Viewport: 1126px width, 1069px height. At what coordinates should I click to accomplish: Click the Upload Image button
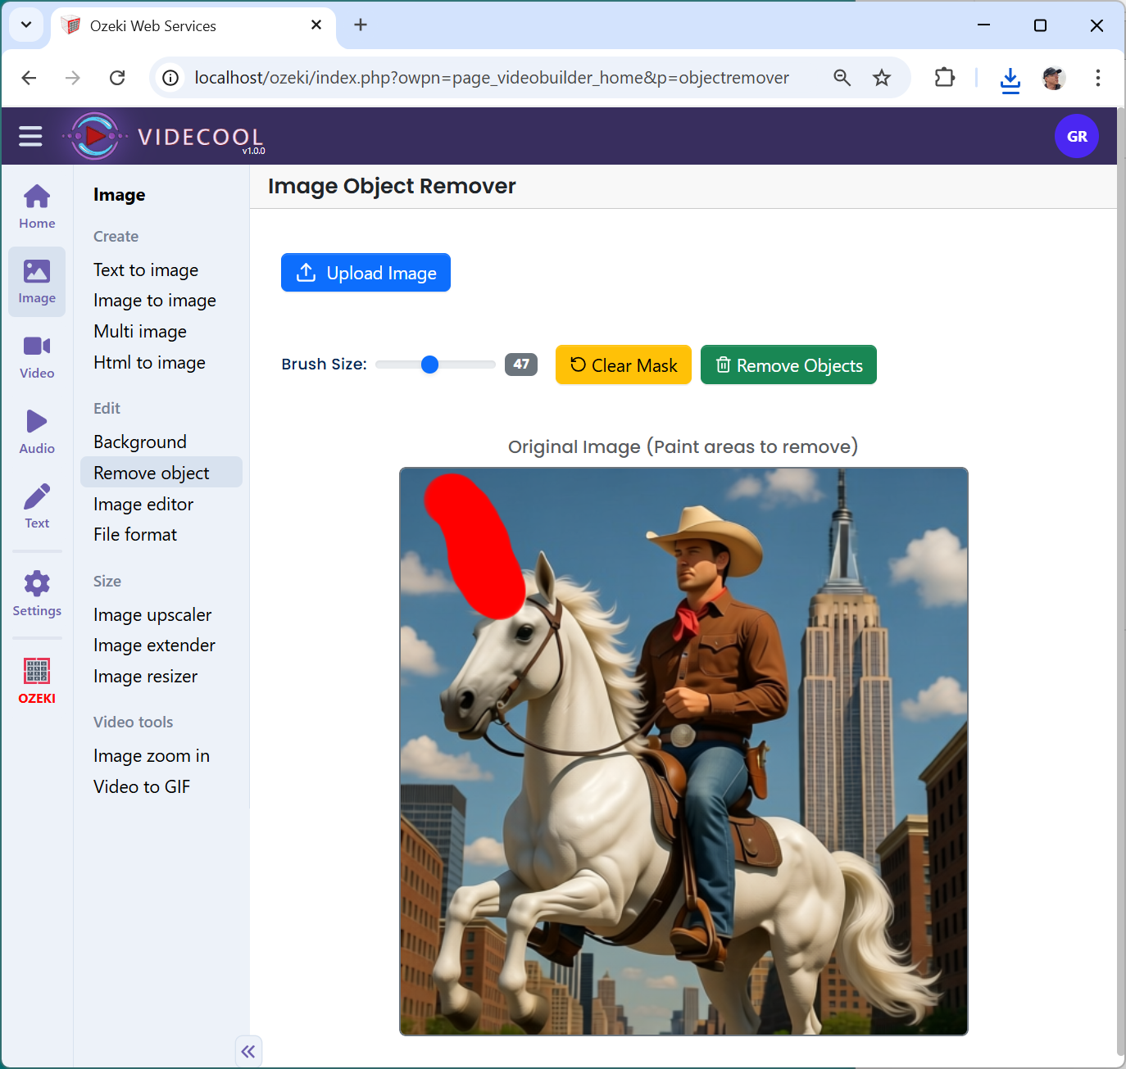[365, 273]
